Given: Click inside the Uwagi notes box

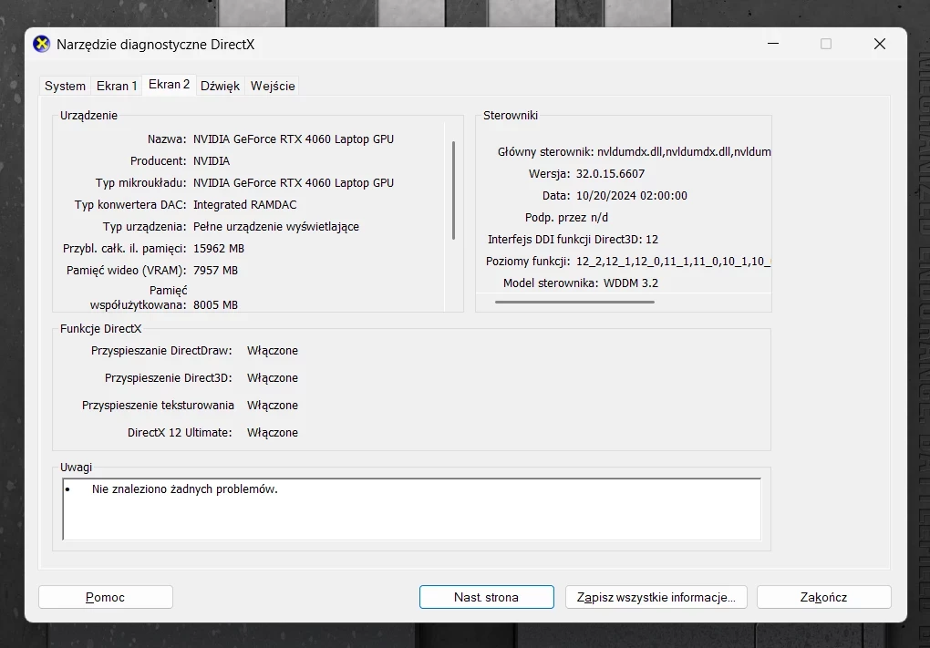Looking at the screenshot, I should [411, 509].
